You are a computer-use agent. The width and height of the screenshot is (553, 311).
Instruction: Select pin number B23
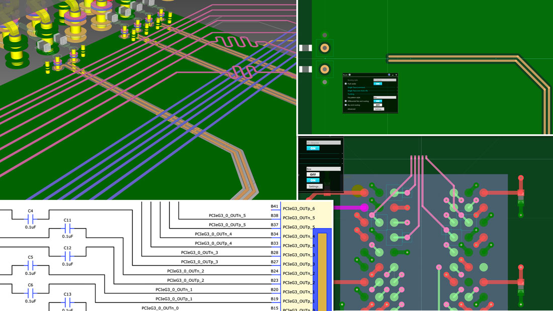point(274,280)
